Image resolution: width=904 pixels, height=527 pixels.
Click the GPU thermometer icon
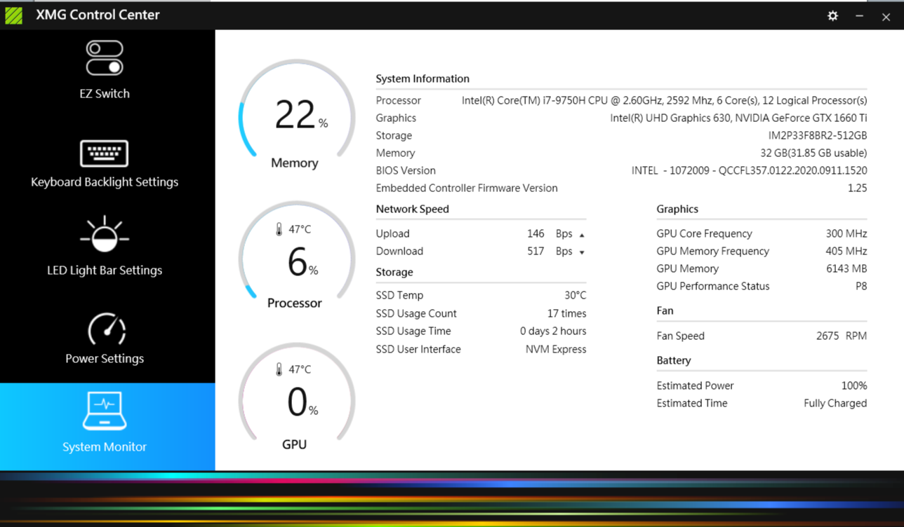click(279, 369)
